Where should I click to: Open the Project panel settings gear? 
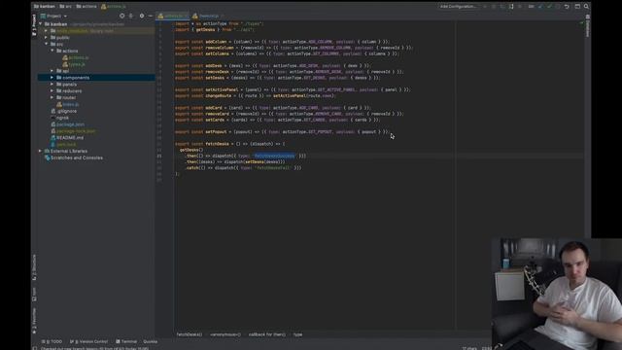[x=142, y=16]
